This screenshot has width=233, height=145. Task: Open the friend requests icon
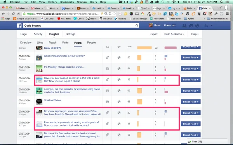coord(184,26)
